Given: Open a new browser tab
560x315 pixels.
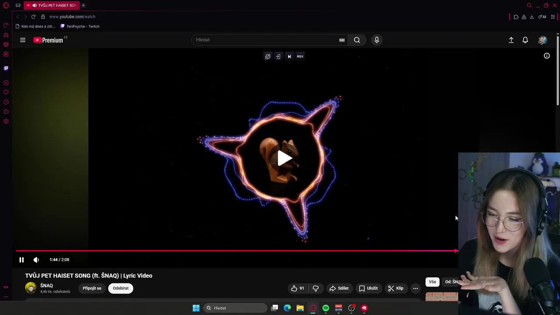Looking at the screenshot, I should pos(83,5).
